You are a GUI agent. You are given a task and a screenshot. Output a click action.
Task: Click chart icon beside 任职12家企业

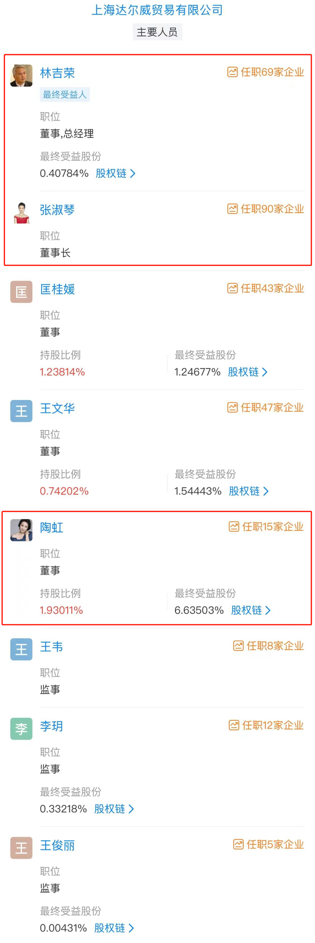[234, 725]
